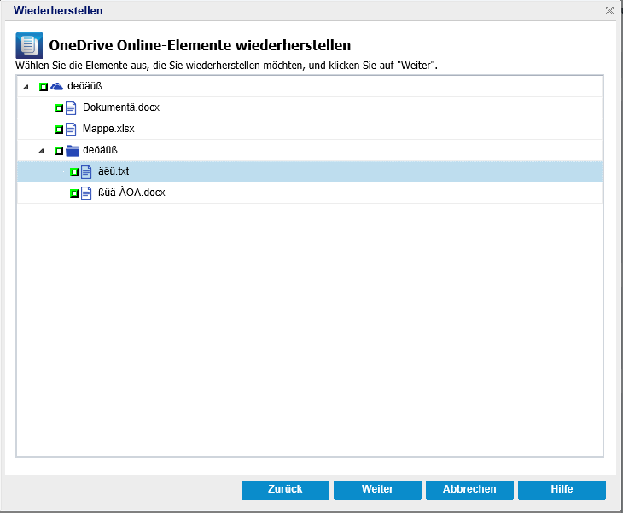Uncheck the Dokumentä.docx checkbox

click(59, 108)
